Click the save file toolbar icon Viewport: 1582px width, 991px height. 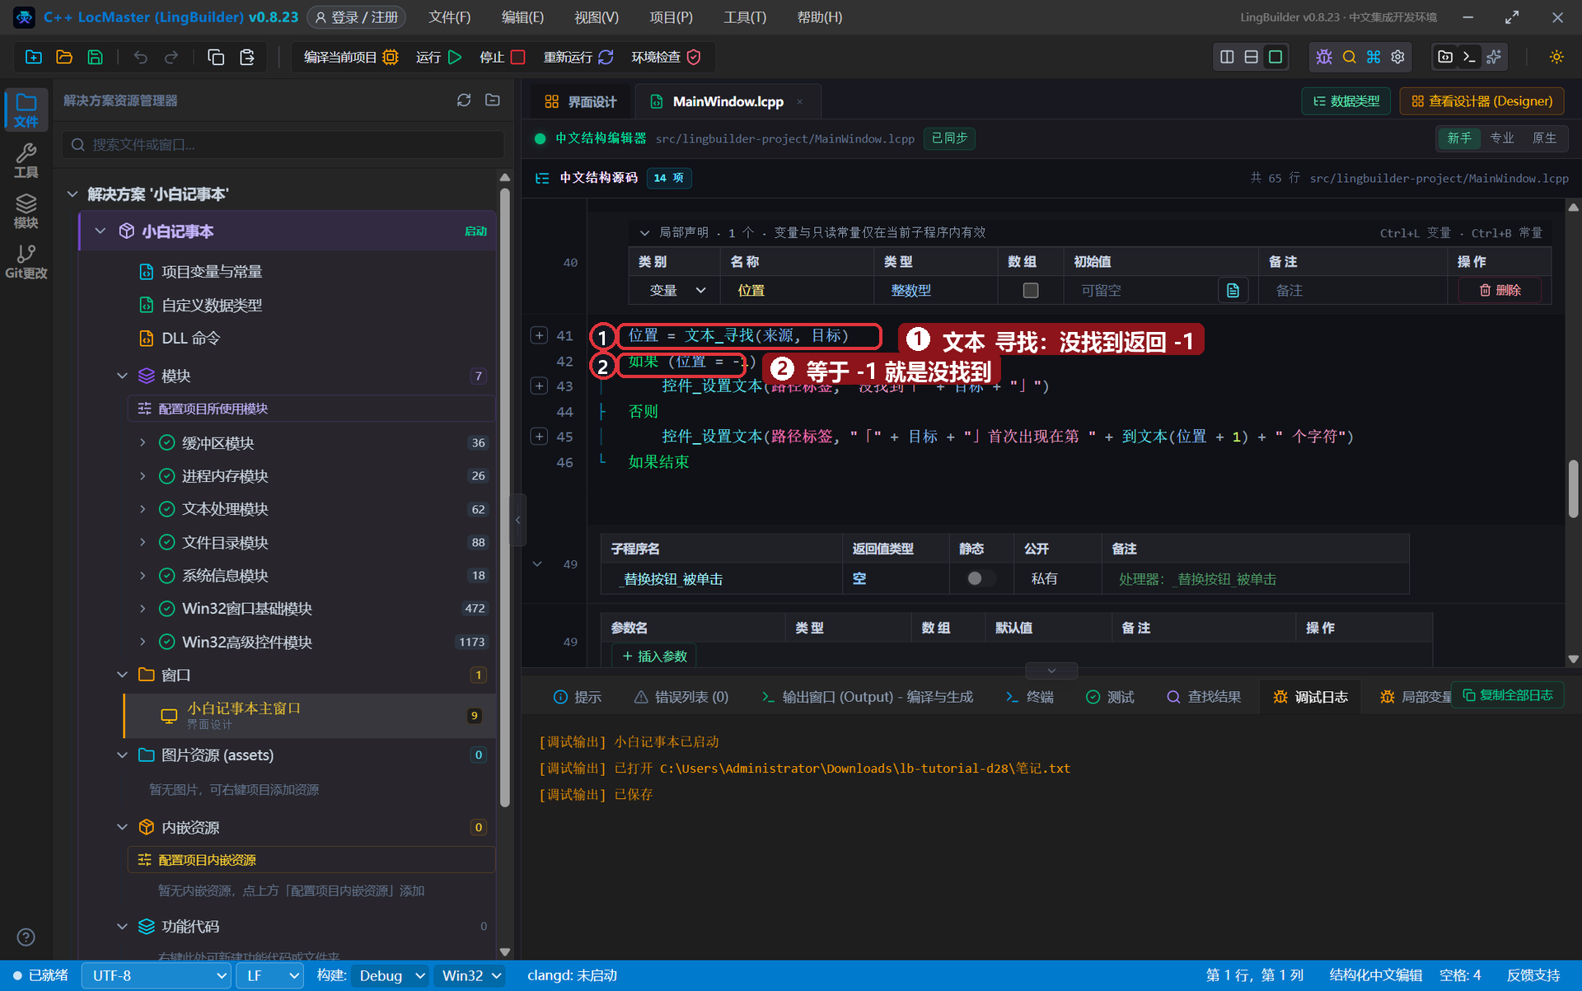(96, 57)
